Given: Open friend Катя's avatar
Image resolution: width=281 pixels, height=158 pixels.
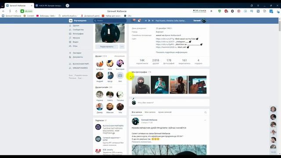Looking at the screenshot, I should [110, 64].
